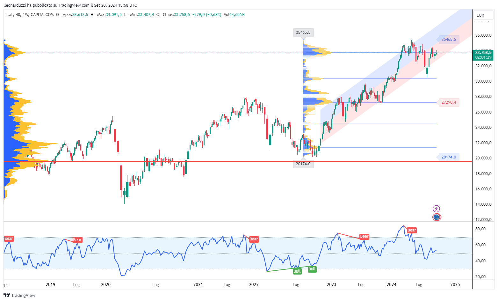This screenshot has width=498, height=301.
Task: Click the blue 35465.5 price tag near the axis
Action: coord(449,40)
